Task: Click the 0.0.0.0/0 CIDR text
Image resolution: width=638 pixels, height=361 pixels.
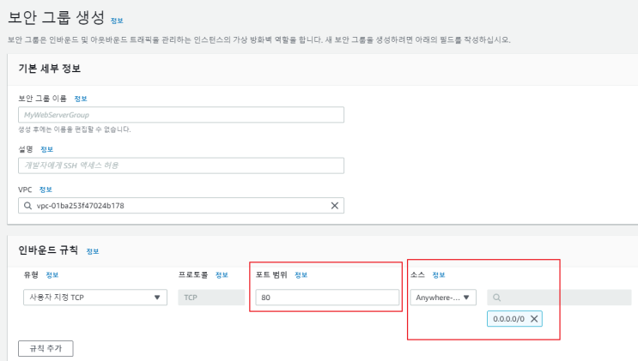Action: (508, 319)
